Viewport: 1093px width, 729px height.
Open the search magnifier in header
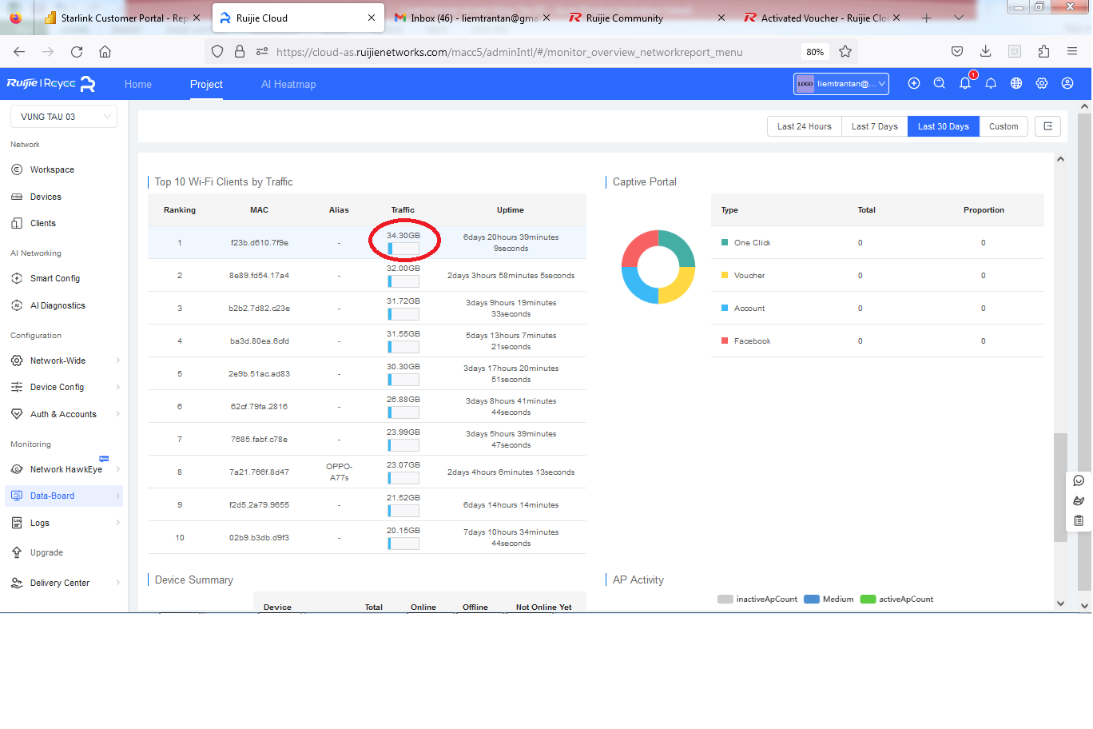coord(940,84)
